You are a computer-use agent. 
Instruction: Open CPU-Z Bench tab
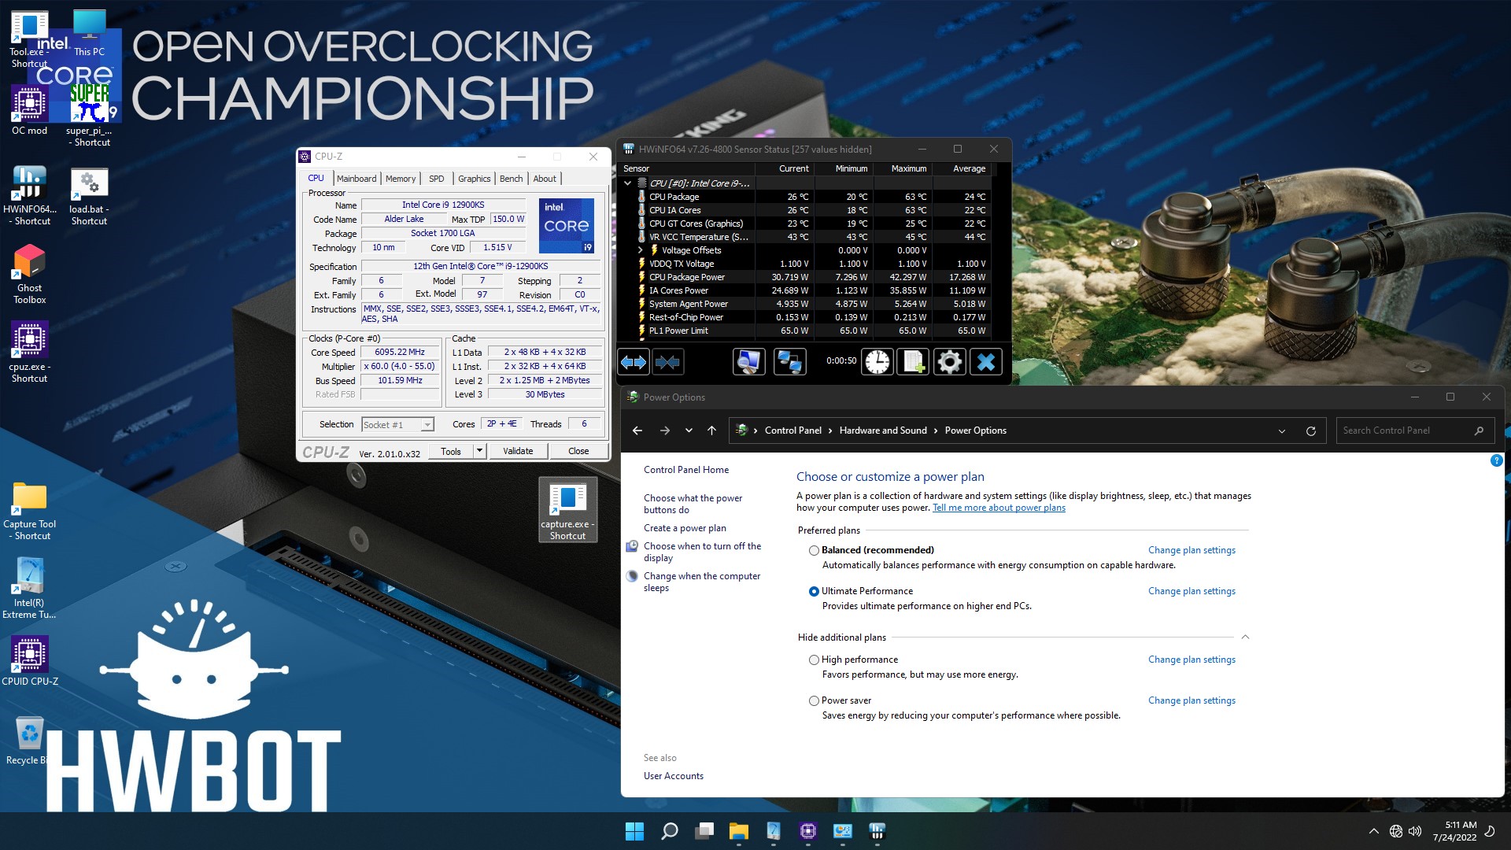(x=511, y=179)
